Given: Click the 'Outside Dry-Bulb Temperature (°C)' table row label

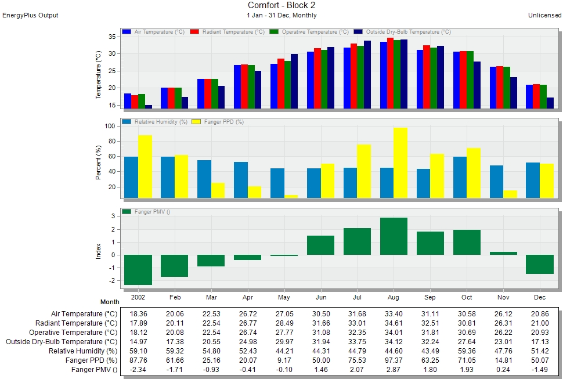Looking at the screenshot, I should pyautogui.click(x=62, y=342).
